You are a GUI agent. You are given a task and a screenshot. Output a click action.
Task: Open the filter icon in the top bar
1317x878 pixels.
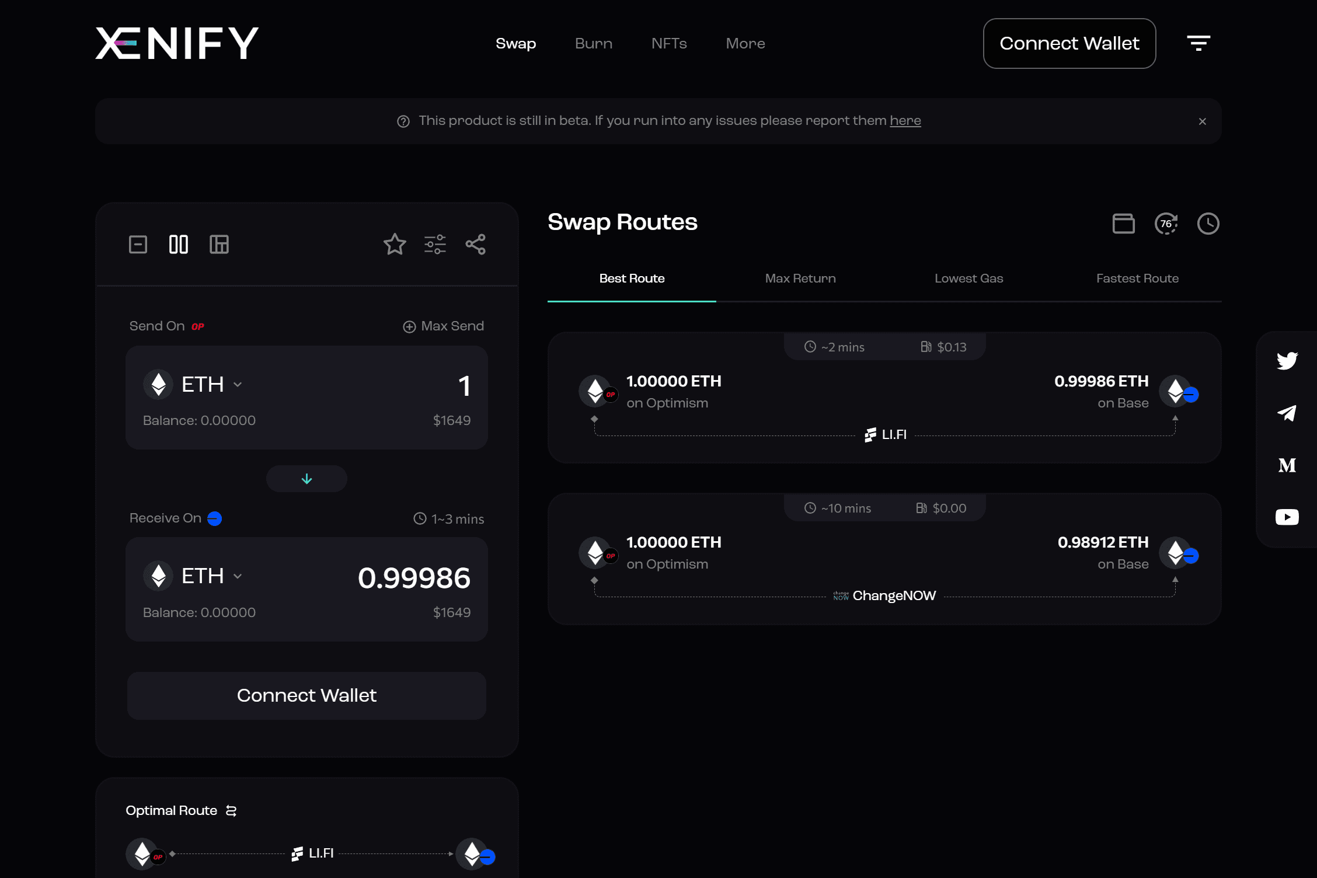[1198, 43]
